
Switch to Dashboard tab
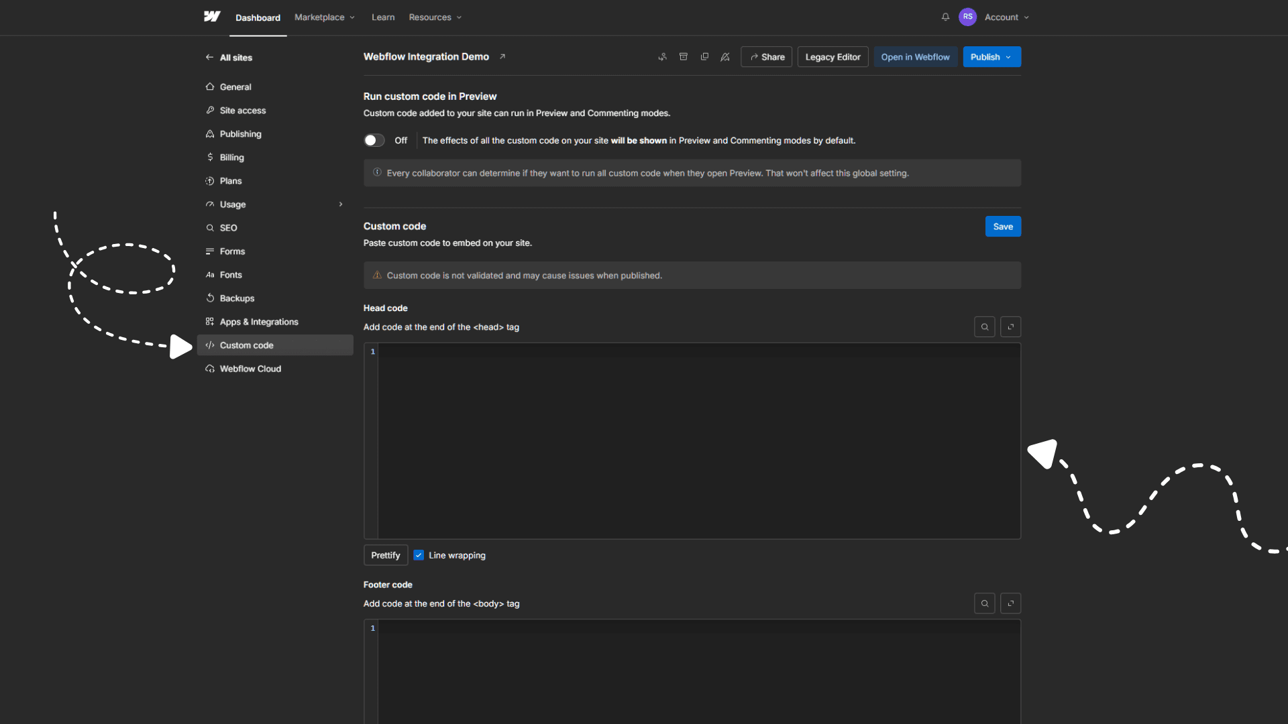click(x=258, y=18)
